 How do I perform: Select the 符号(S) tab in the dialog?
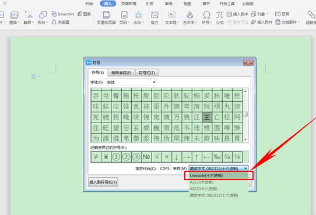click(98, 73)
